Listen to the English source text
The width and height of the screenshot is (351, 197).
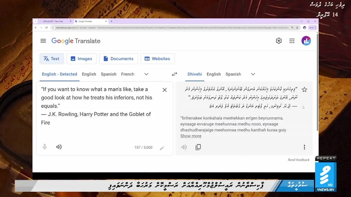pyautogui.click(x=59, y=147)
